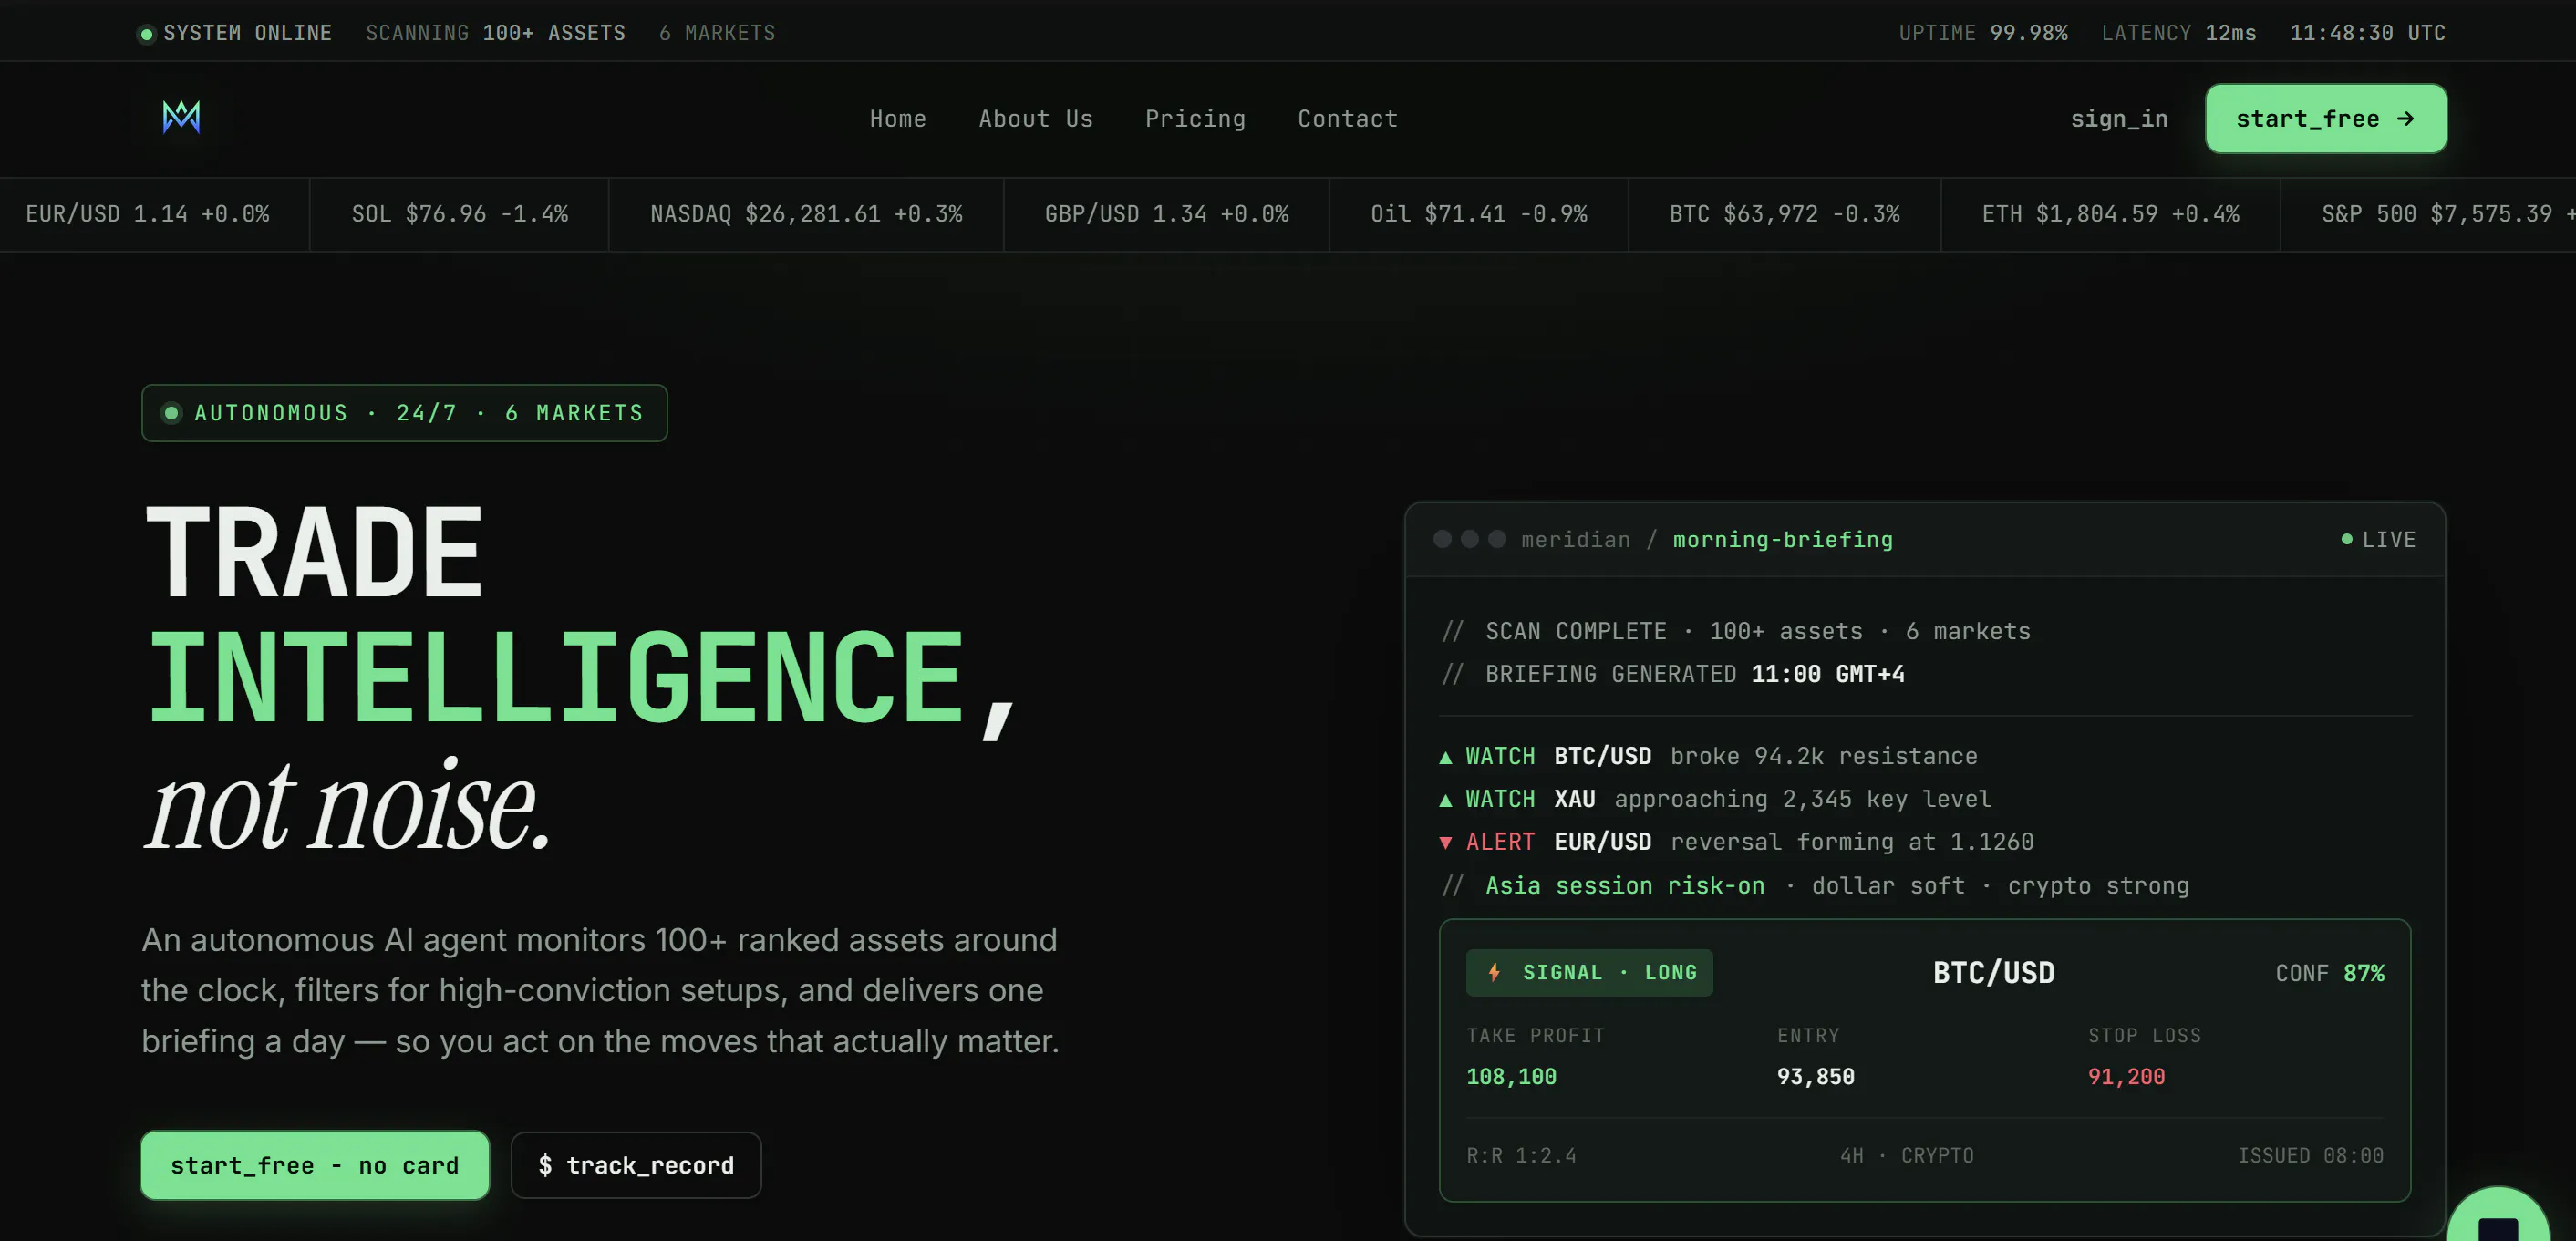Click the ISSUED 08:00 label
Viewport: 2576px width, 1241px height.
pyautogui.click(x=2310, y=1156)
